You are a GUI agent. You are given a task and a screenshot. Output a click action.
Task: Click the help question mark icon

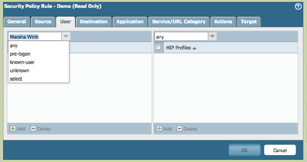coord(298,7)
